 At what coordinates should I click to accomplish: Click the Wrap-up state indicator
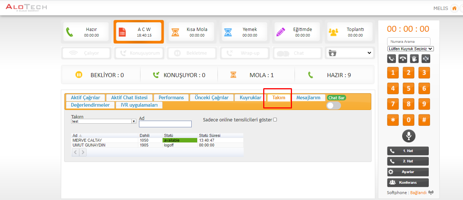(x=245, y=53)
